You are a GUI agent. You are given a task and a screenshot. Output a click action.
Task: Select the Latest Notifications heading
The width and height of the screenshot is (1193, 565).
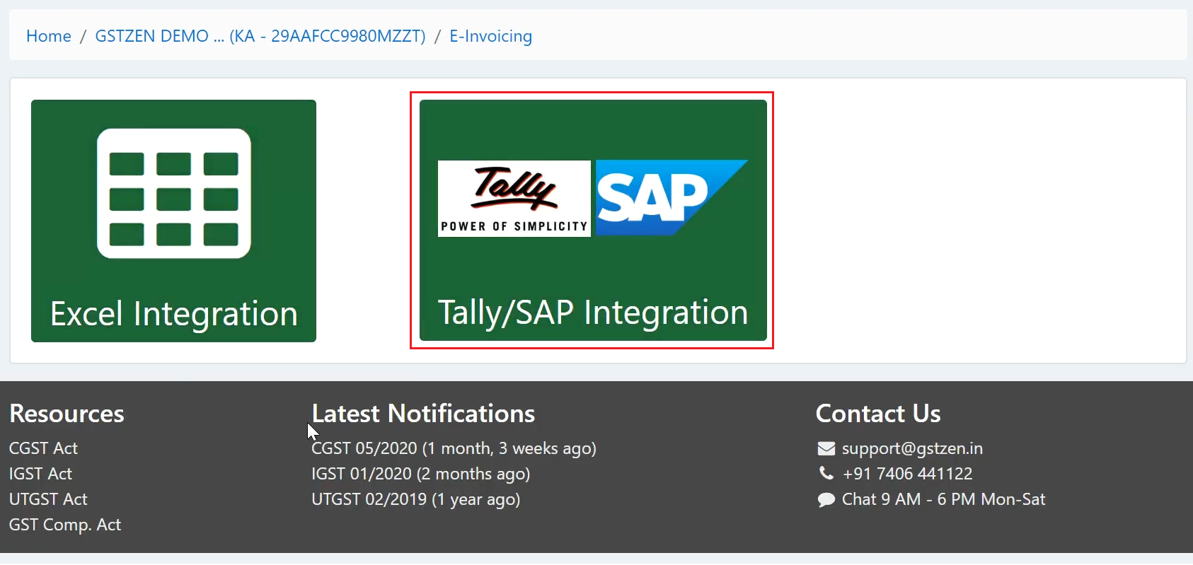pos(423,414)
